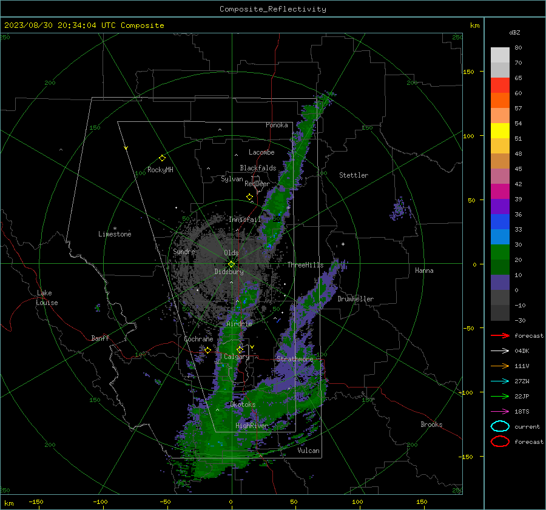Click the yellow diamond marker above Calgary
Screen dimensions: 546x510
(x=240, y=349)
